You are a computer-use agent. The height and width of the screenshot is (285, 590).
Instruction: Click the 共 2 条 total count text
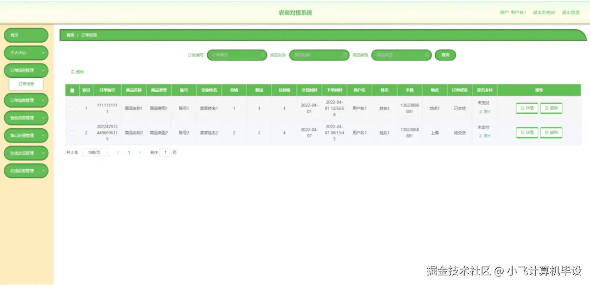(x=72, y=152)
